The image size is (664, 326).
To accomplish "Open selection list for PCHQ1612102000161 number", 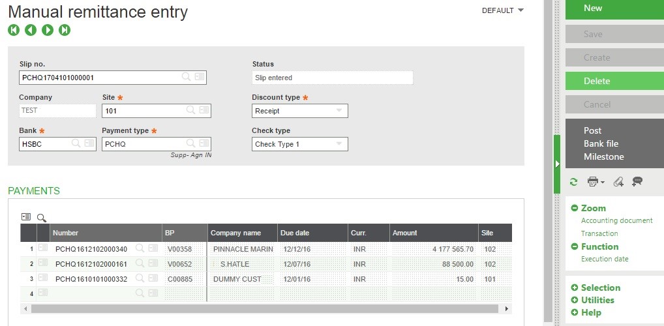I will click(153, 263).
